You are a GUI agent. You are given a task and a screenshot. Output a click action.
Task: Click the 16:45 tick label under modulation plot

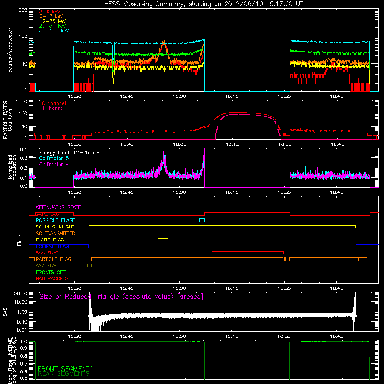(x=337, y=192)
